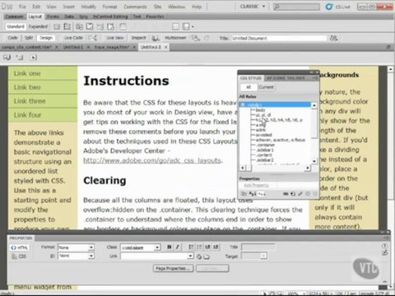Click Page Properties button

coord(174,268)
